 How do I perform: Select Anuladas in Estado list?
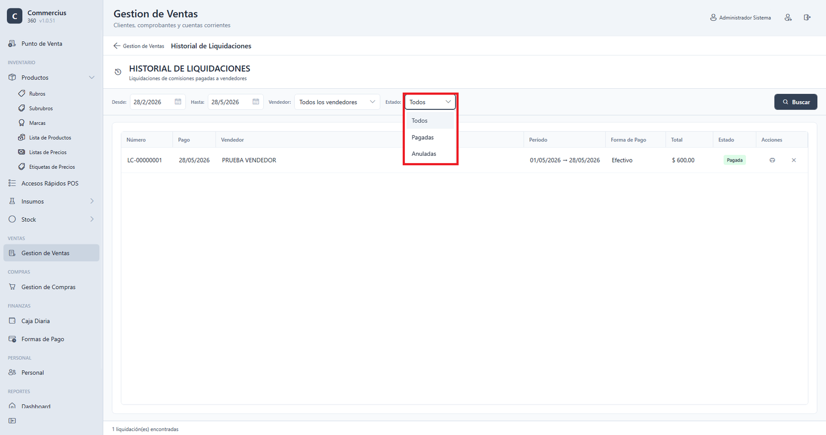pos(430,154)
